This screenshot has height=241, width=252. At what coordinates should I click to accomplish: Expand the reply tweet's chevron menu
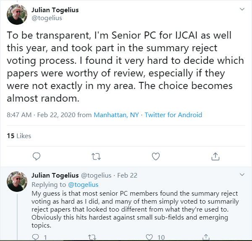click(x=241, y=174)
